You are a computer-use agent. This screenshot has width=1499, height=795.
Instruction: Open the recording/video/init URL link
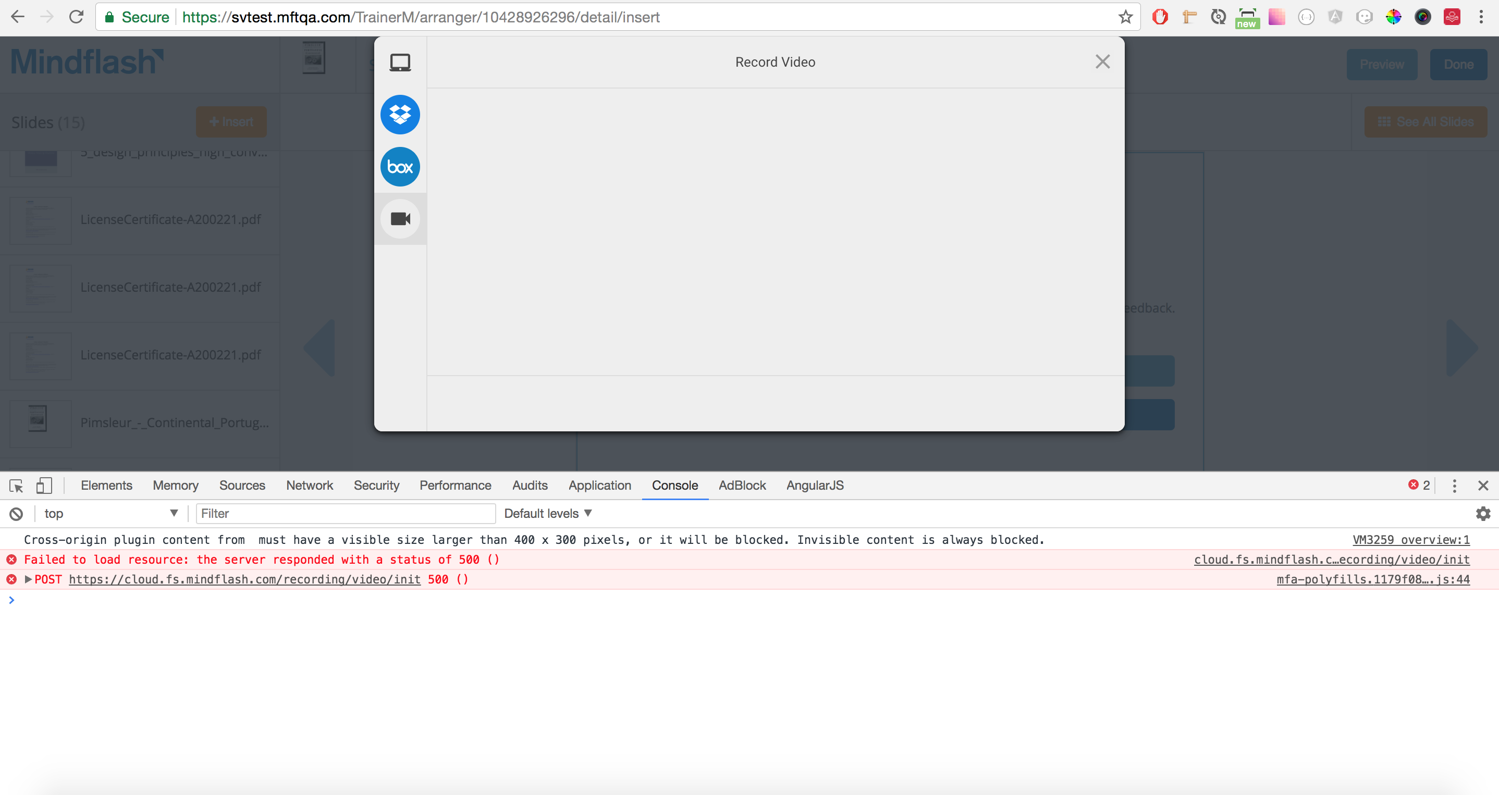[244, 579]
